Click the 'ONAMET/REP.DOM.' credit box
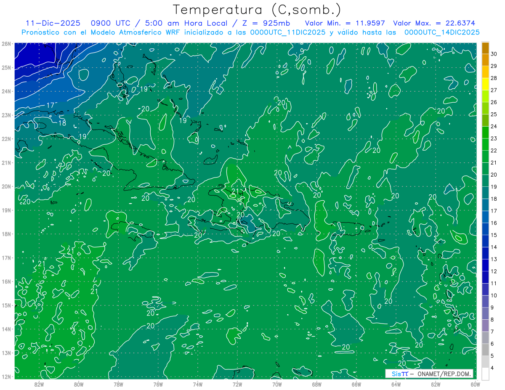Image resolution: width=505 pixels, height=390 pixels. [429, 374]
